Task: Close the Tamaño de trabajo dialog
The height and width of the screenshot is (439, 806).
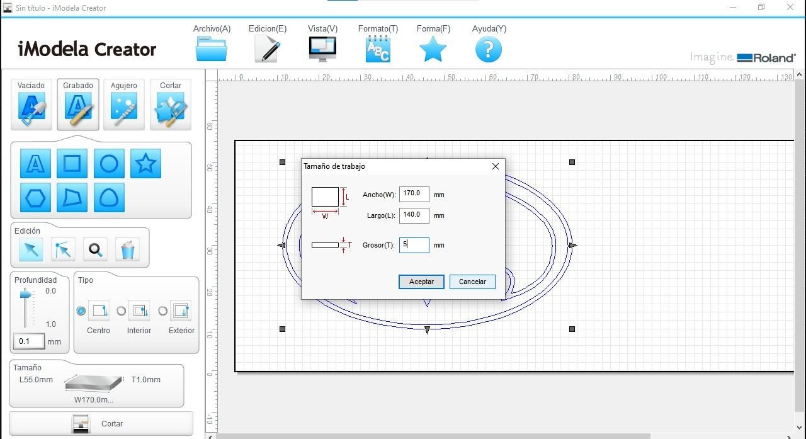Action: (496, 166)
